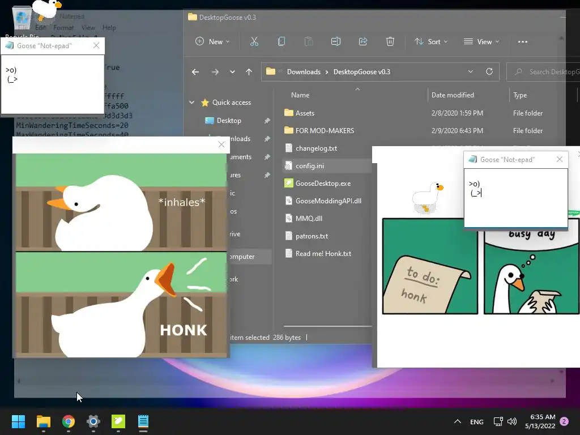Open File Explorer from the taskbar

[43, 421]
